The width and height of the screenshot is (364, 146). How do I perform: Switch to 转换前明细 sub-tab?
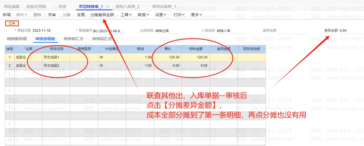click(x=17, y=39)
